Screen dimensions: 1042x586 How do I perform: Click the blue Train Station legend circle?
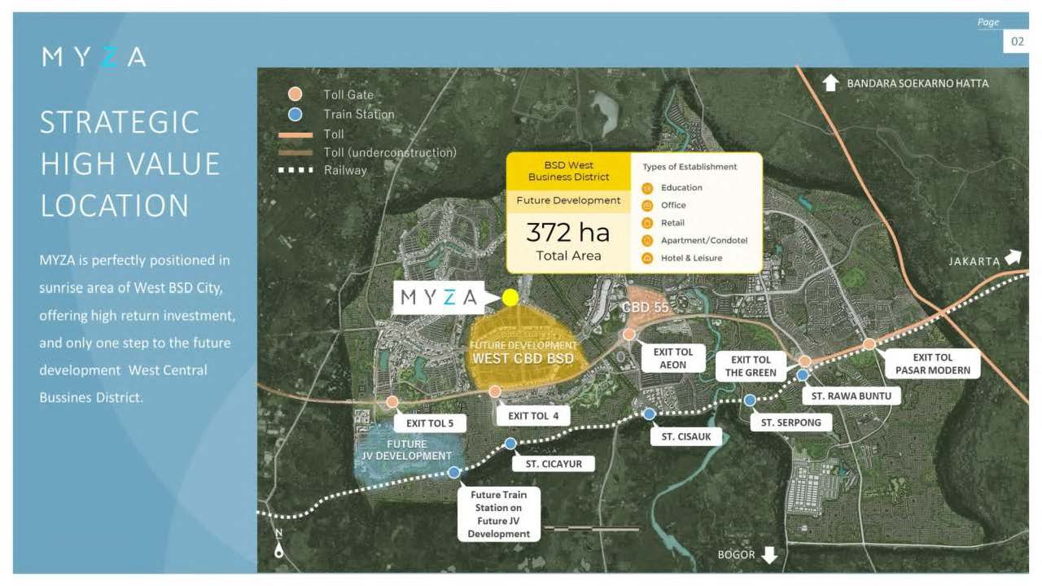(296, 115)
